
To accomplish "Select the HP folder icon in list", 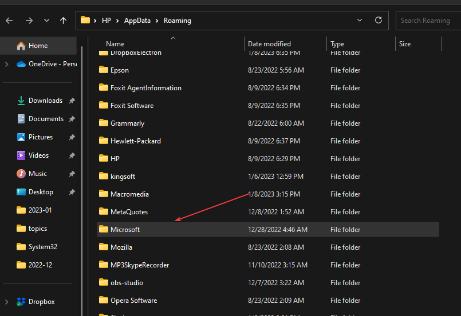I will point(104,158).
